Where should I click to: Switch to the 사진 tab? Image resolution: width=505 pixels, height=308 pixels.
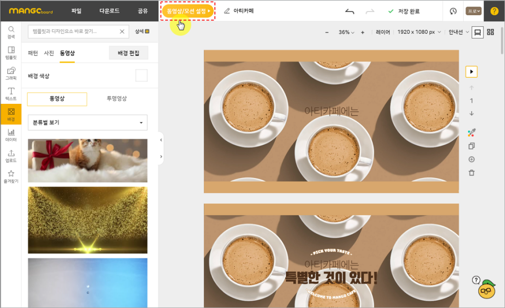click(49, 53)
